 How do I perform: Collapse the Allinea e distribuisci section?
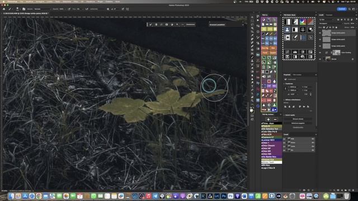[x=284, y=100]
